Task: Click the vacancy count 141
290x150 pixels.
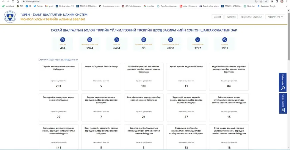Action: coord(58,148)
